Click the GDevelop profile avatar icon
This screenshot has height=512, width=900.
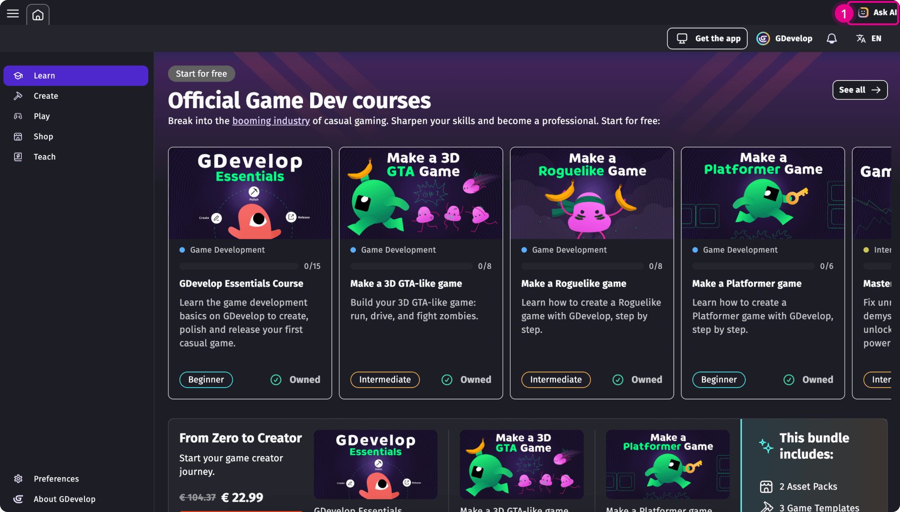coord(763,39)
